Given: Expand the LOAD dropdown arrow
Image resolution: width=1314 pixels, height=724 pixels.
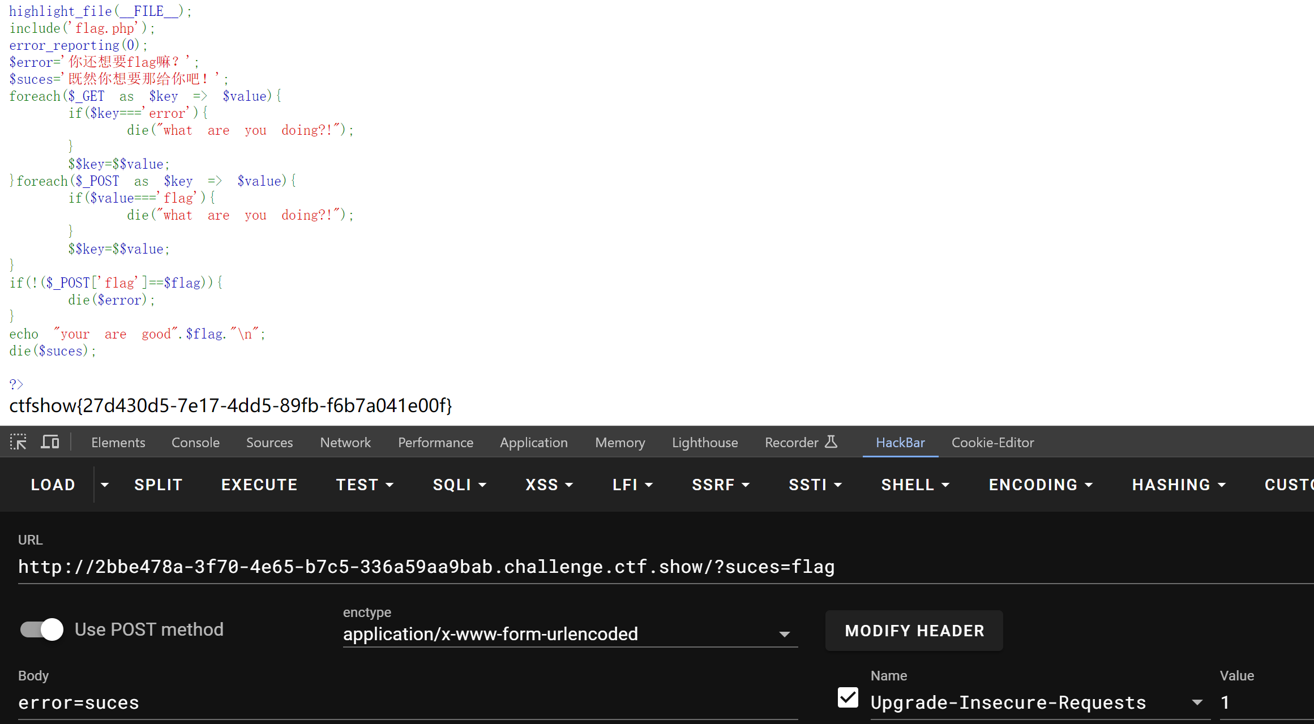Looking at the screenshot, I should tap(105, 485).
